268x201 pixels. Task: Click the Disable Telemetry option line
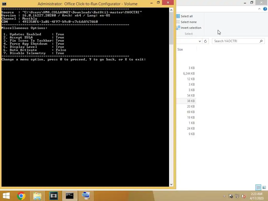point(34,53)
